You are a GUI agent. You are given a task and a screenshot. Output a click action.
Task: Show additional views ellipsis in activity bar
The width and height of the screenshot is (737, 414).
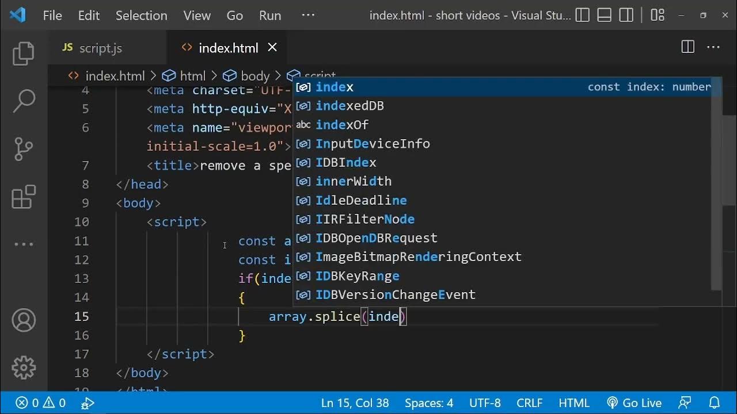[x=24, y=244]
